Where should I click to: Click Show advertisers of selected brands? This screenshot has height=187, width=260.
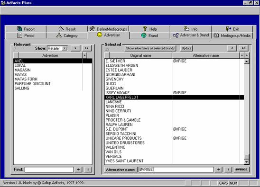point(150,48)
